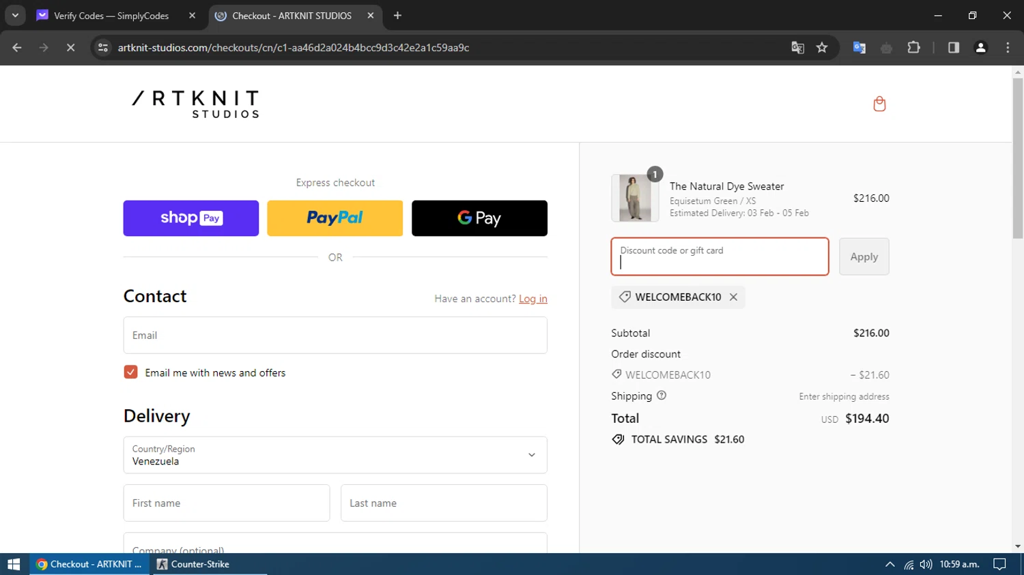The height and width of the screenshot is (575, 1024).
Task: Click the disabled extension icon in toolbar
Action: coord(886,48)
